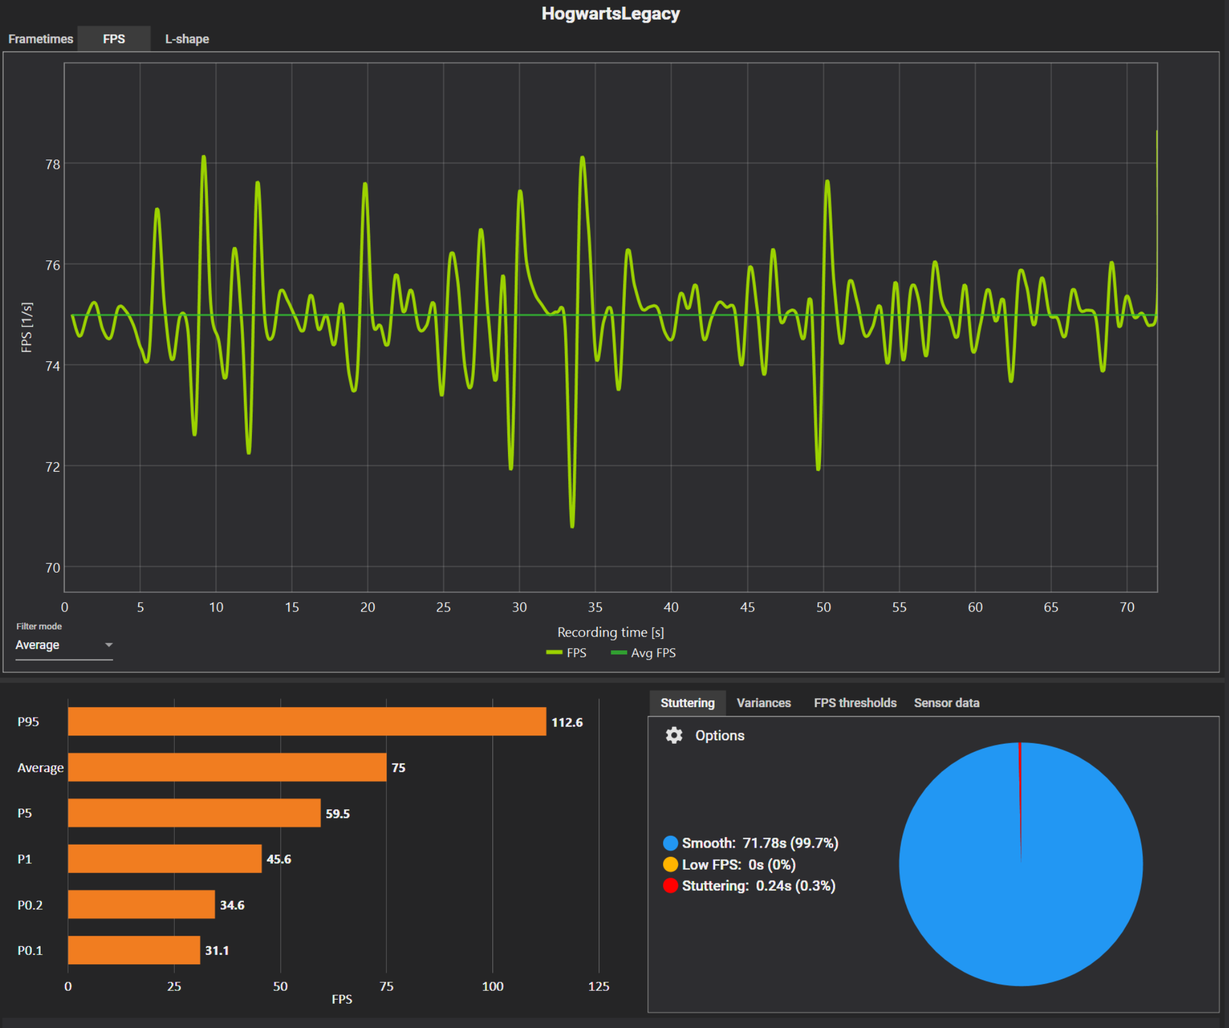Click the orange Low FPS legend dot

[x=670, y=864]
